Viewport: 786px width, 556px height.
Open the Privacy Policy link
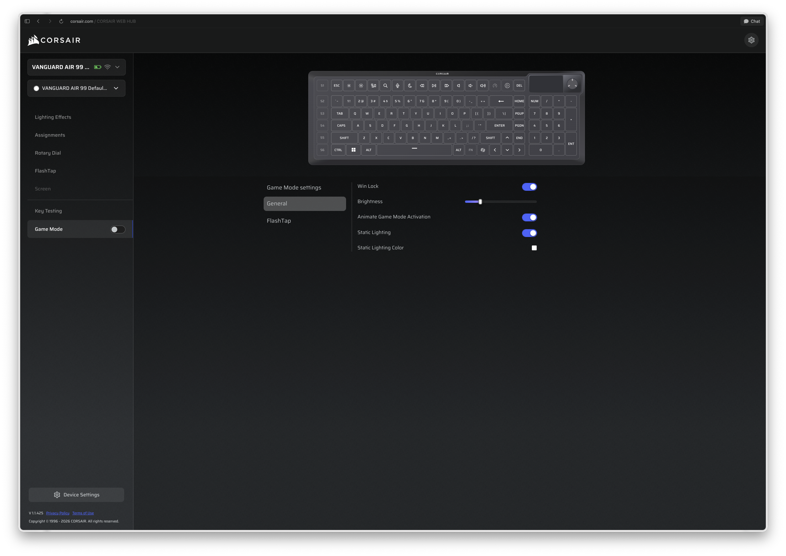coord(58,513)
